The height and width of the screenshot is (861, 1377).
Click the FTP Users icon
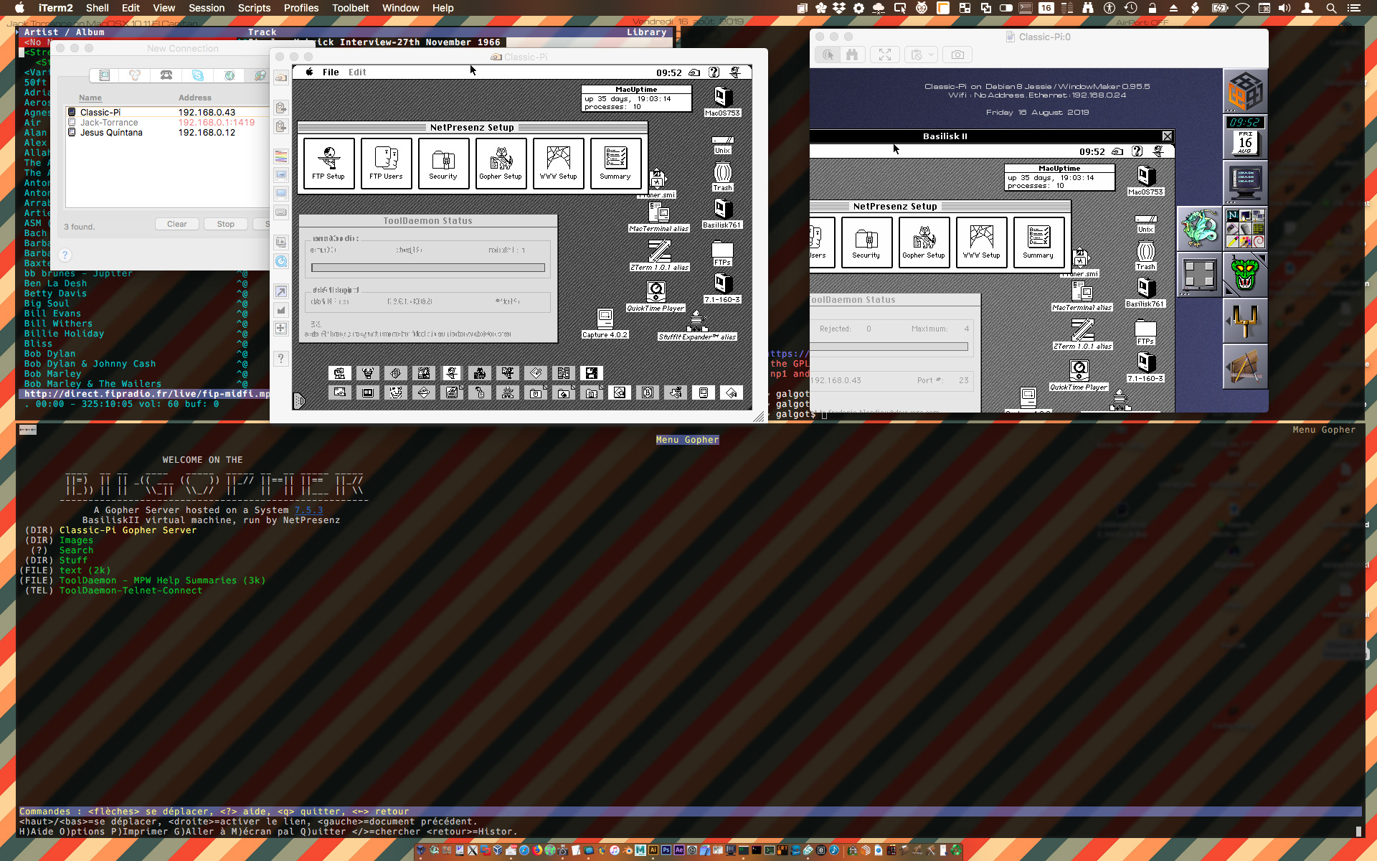coord(386,163)
